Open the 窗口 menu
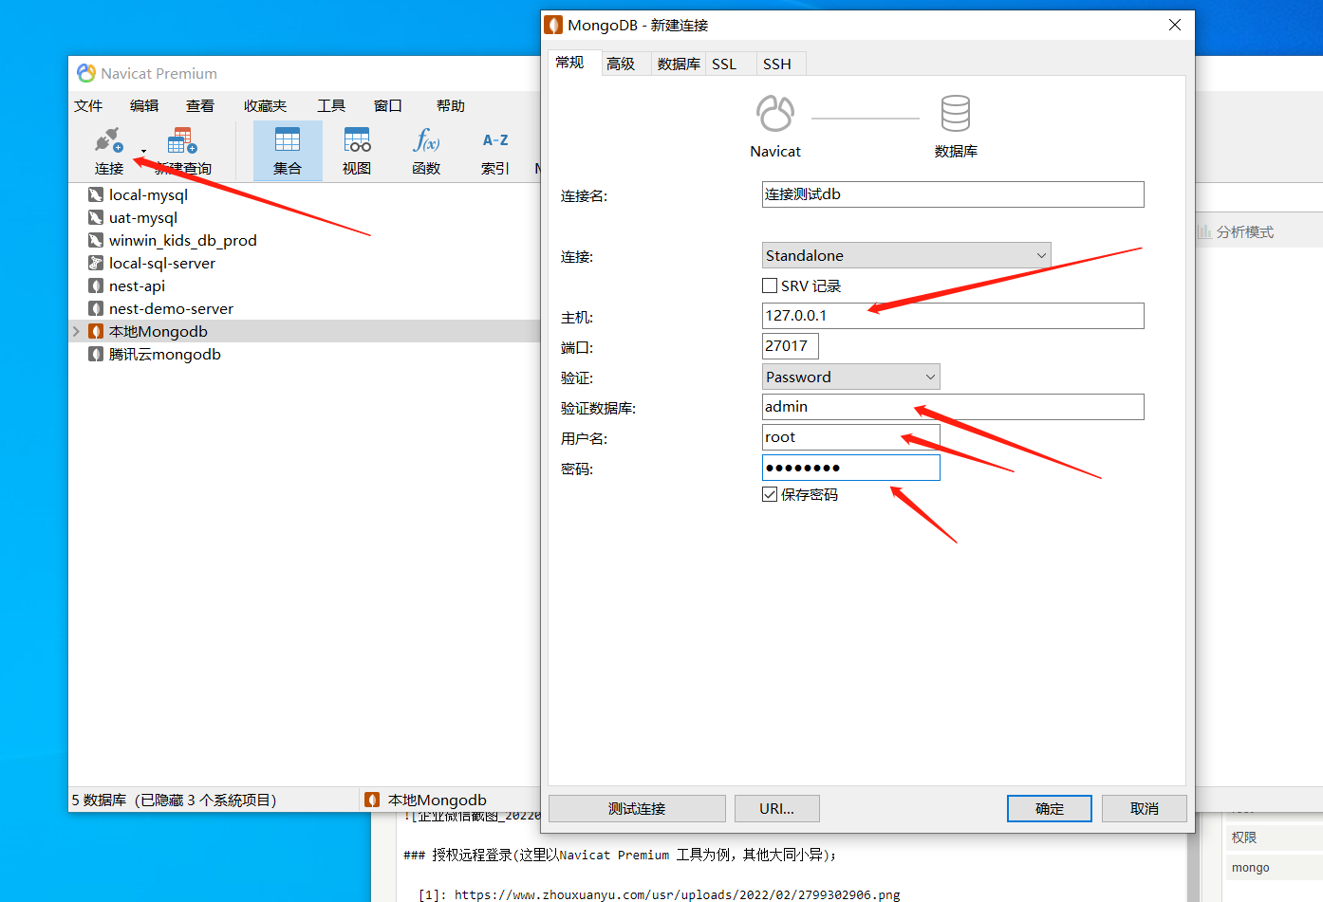Viewport: 1323px width, 902px height. point(388,105)
